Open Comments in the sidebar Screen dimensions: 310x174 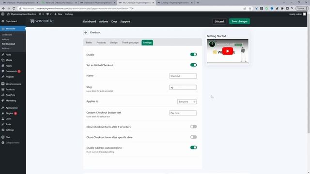pos(11,71)
